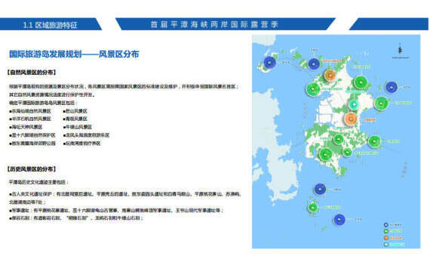The image size is (430, 272).
Task: Click the blue marker on the far northwest islet
Action: pos(269,63)
